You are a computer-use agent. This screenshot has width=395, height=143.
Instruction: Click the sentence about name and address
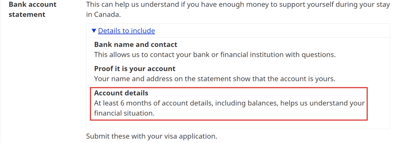(215, 79)
